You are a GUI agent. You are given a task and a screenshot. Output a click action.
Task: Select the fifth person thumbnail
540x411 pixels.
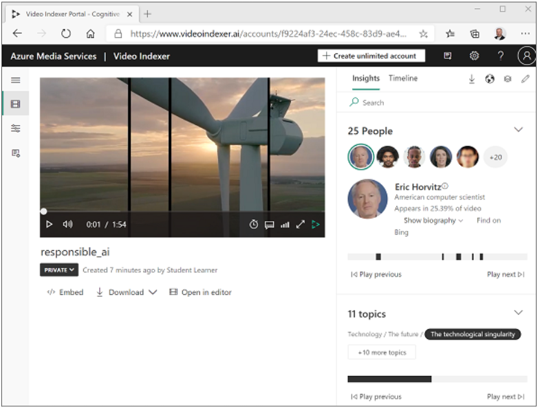[469, 157]
